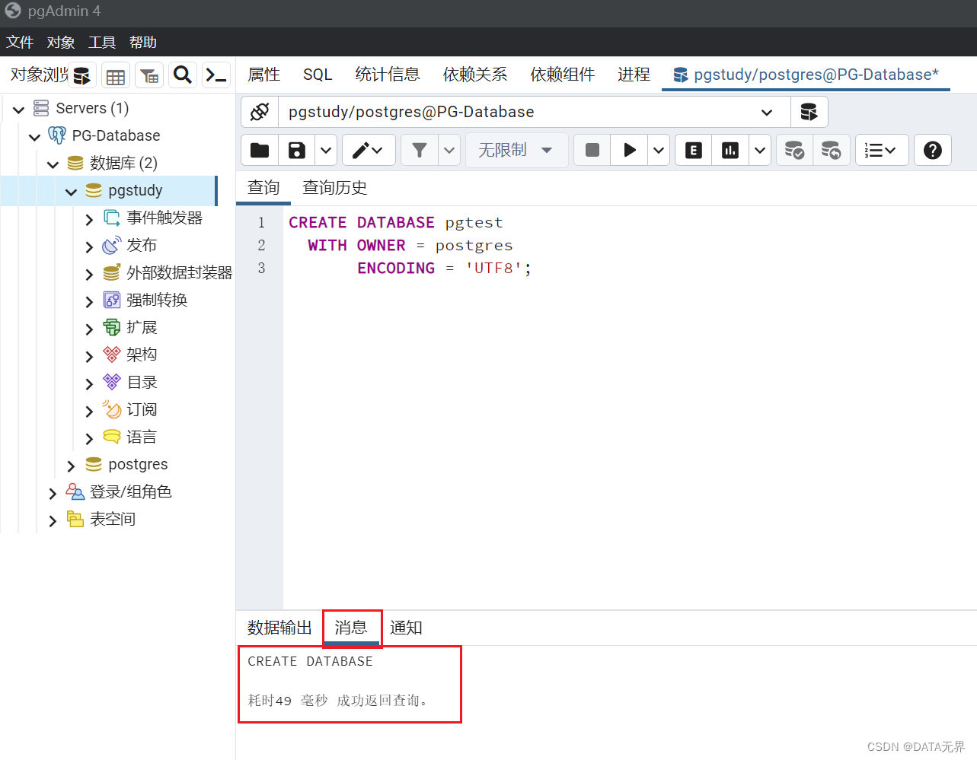977x760 pixels.
Task: Click the '耗时49 毫秒 成功返回查询。' message
Action: tap(339, 701)
